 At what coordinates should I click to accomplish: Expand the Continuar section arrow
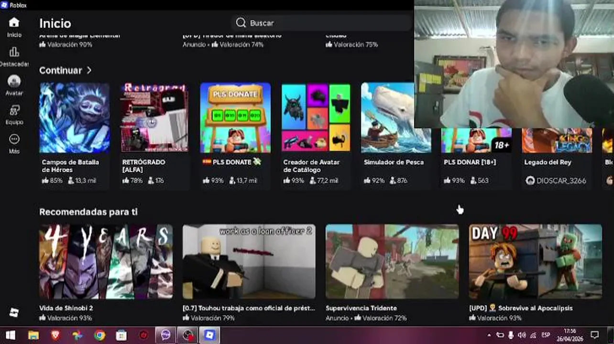click(x=89, y=70)
